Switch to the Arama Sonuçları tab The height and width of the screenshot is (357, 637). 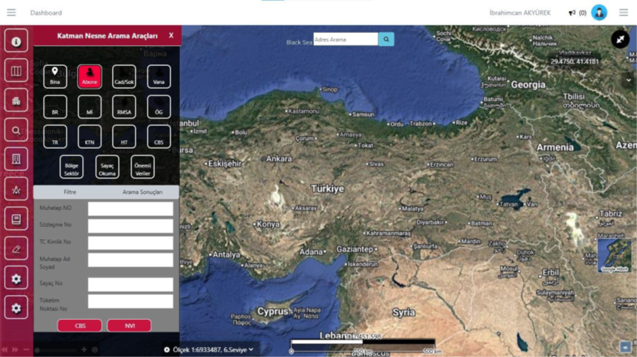coord(142,192)
